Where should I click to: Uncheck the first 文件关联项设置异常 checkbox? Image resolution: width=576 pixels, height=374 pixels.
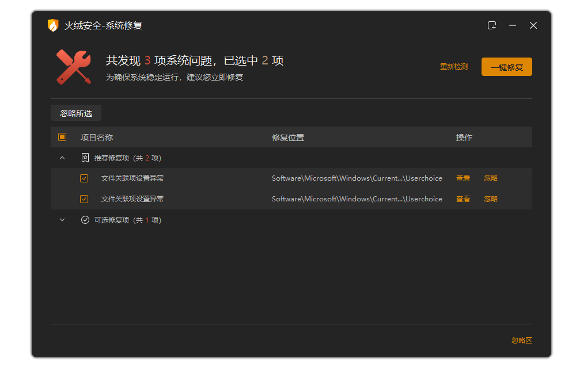click(x=84, y=178)
